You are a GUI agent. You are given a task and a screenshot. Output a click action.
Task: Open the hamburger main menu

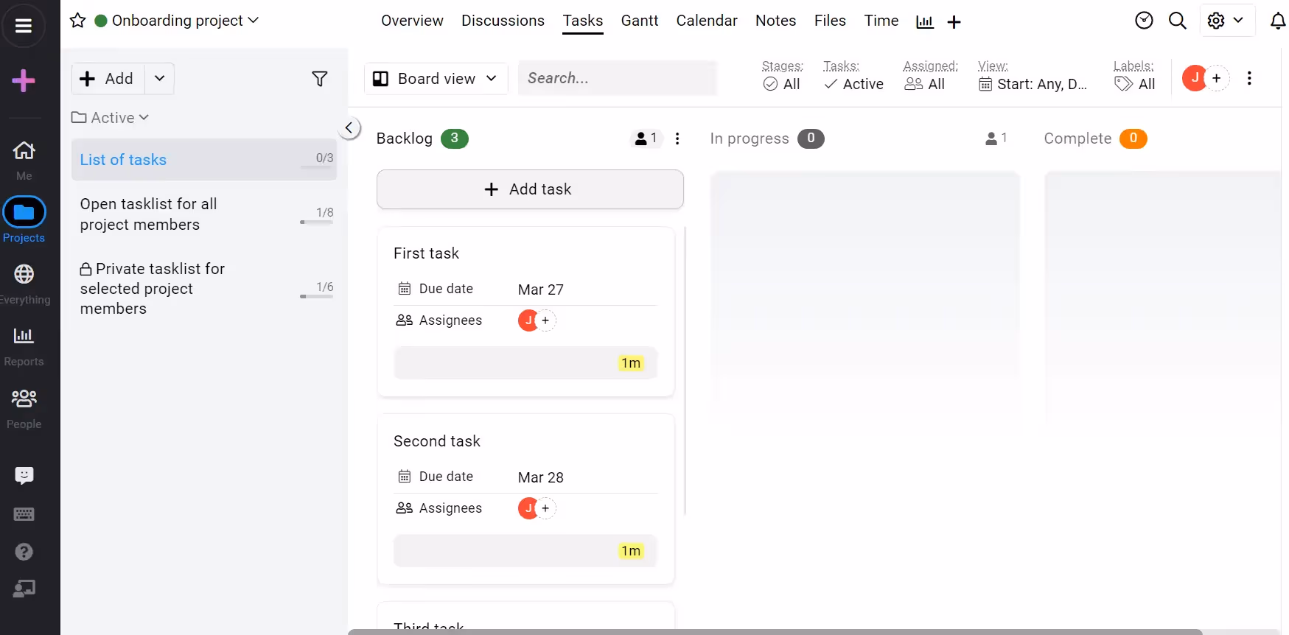[x=24, y=26]
